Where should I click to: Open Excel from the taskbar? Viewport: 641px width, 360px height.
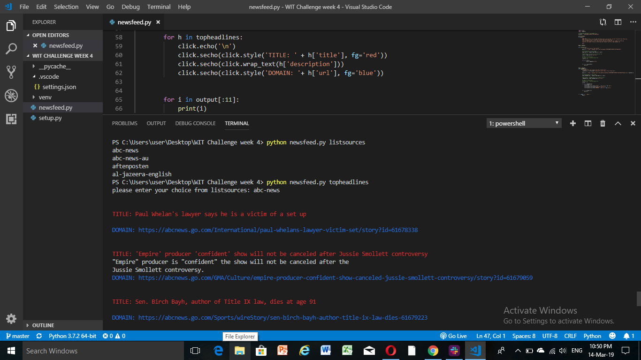[x=347, y=351]
